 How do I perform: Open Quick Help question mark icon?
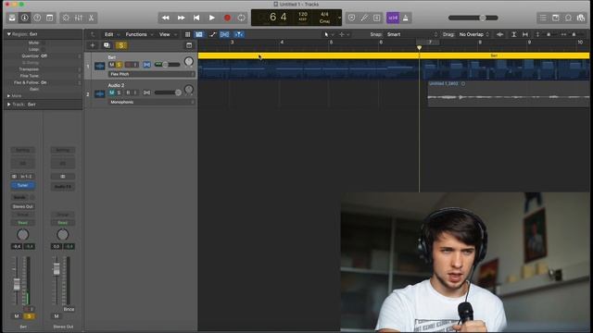37,18
